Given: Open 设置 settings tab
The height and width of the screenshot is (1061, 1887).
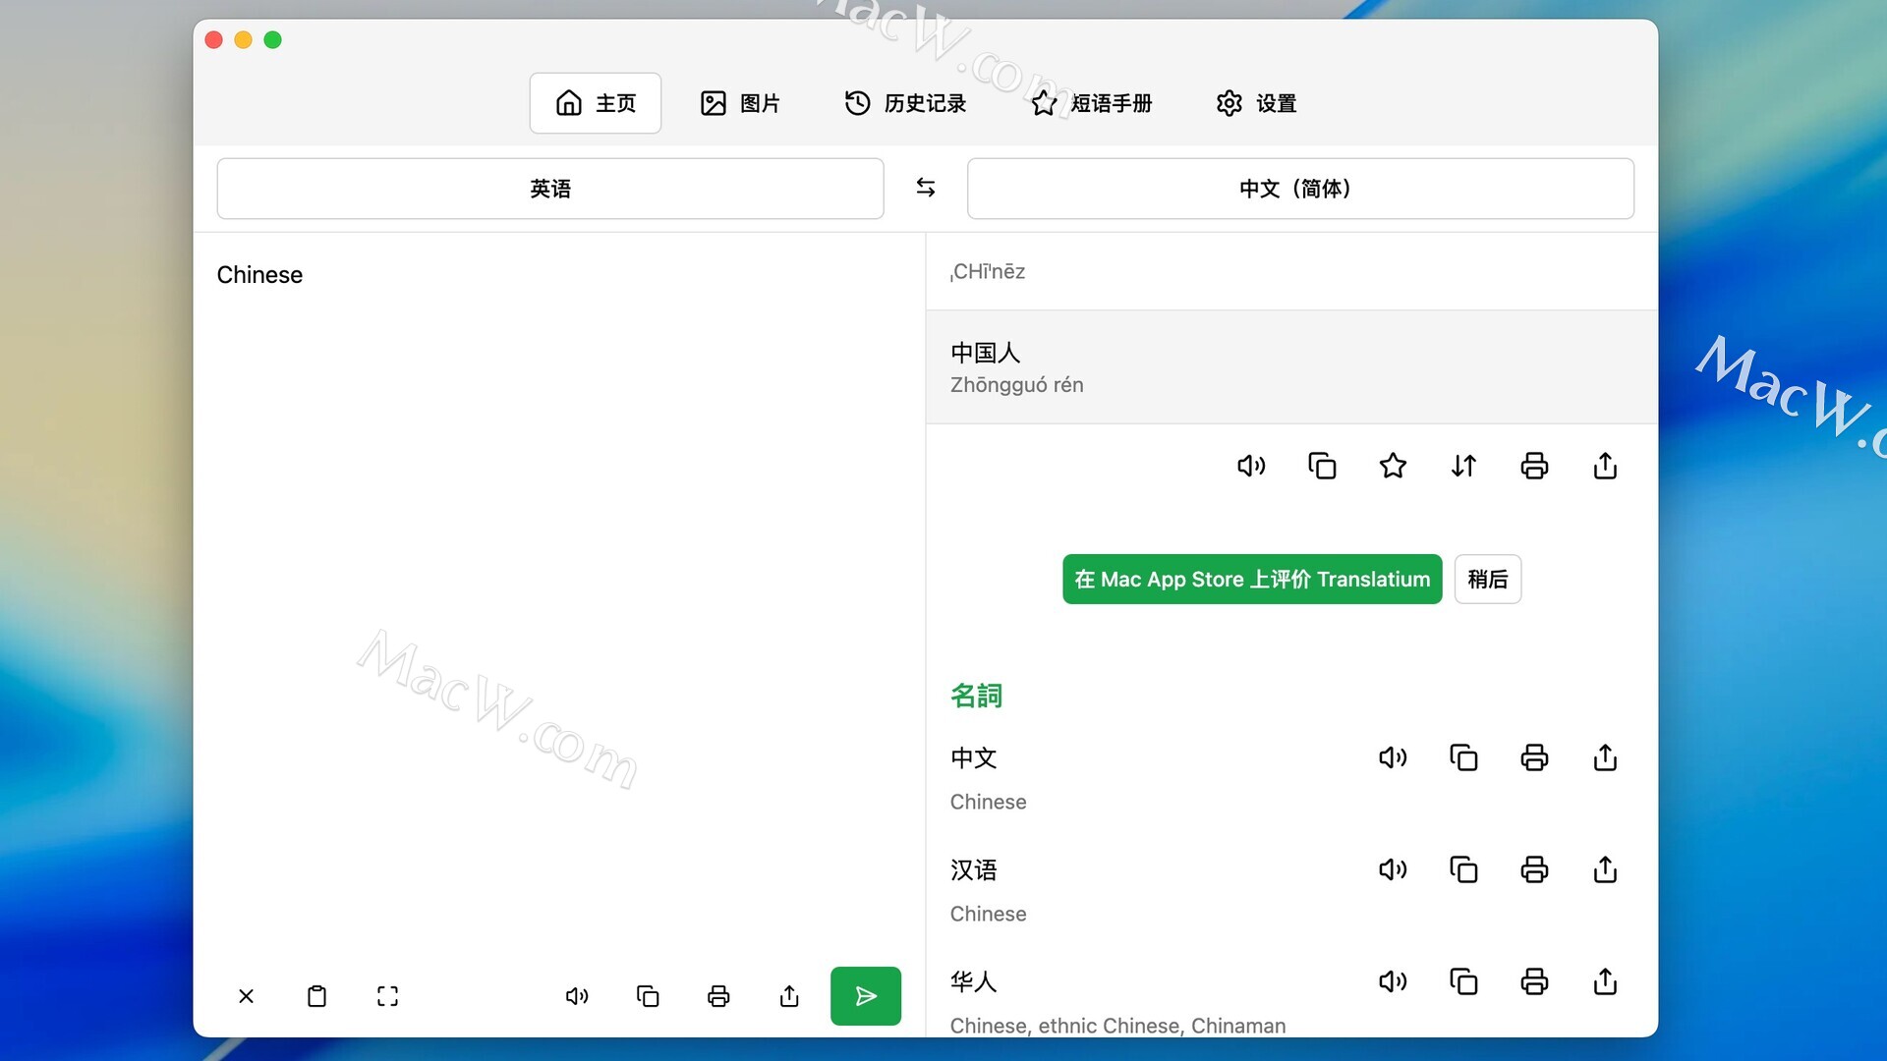Looking at the screenshot, I should [1256, 103].
